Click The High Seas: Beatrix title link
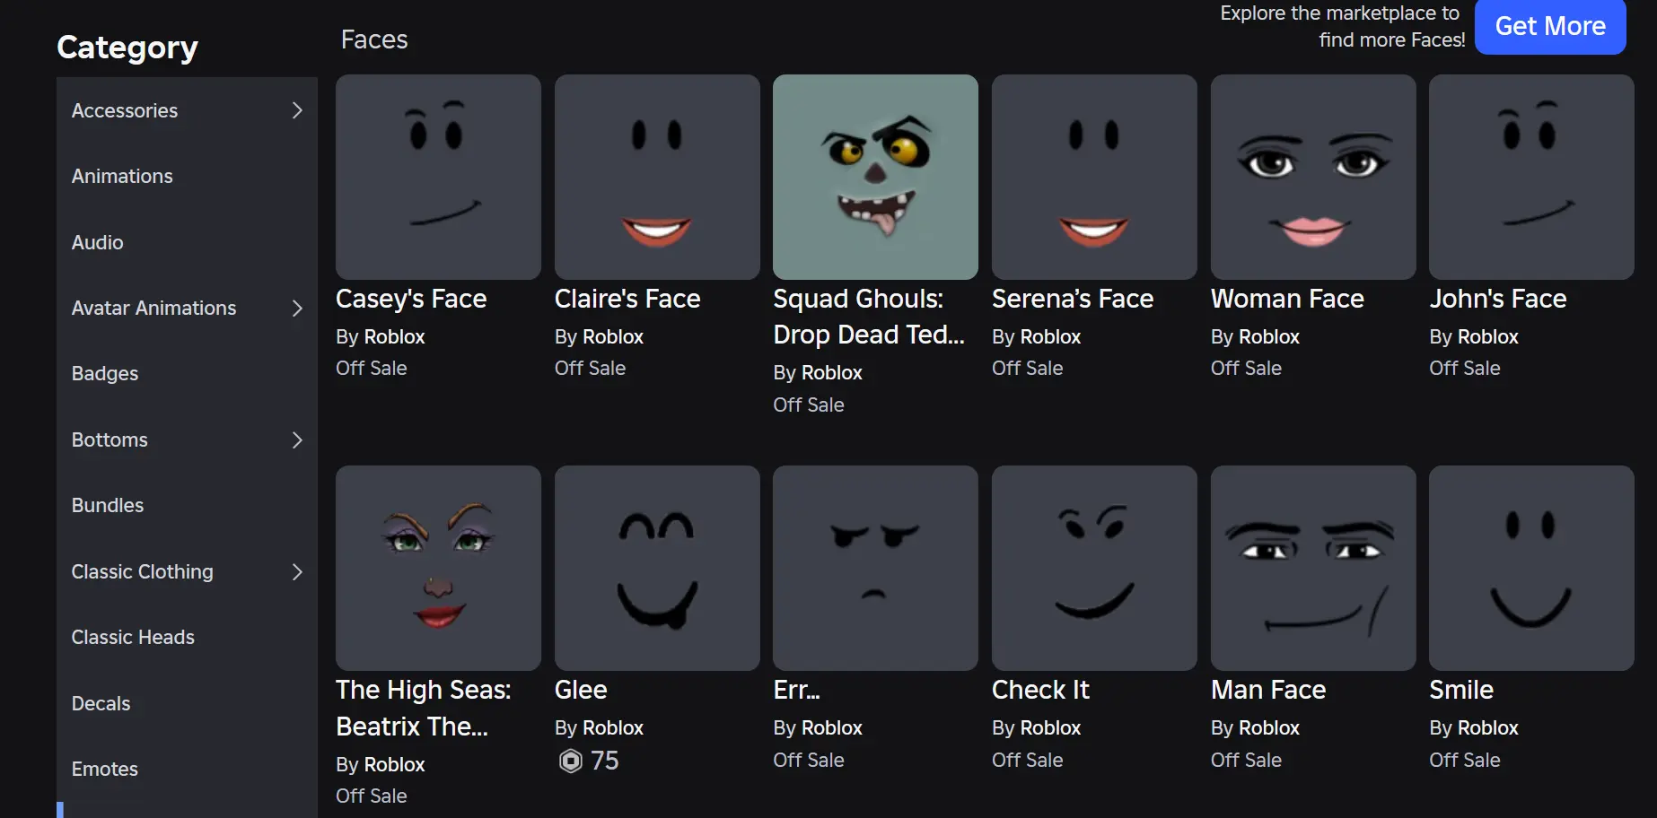The height and width of the screenshot is (818, 1657). point(424,708)
